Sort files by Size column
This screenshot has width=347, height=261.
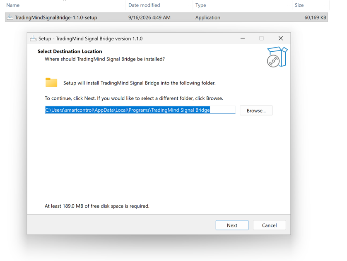pos(299,5)
